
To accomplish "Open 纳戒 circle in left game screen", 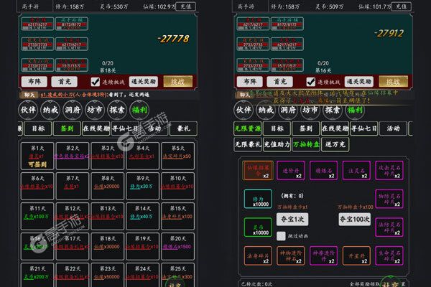I will click(50, 110).
